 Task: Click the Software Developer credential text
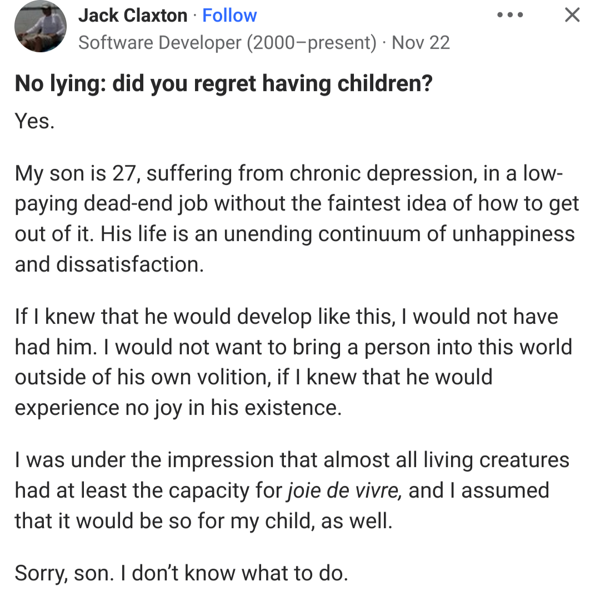pyautogui.click(x=227, y=43)
